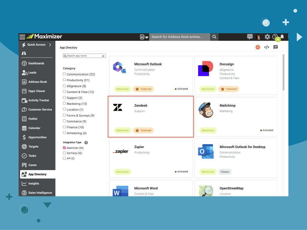Check the API (2) integration type
Viewport: 307px width, 230px height.
(x=64, y=158)
